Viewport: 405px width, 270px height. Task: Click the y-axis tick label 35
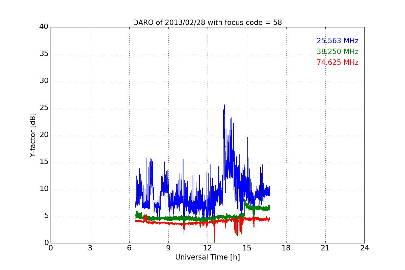44,54
